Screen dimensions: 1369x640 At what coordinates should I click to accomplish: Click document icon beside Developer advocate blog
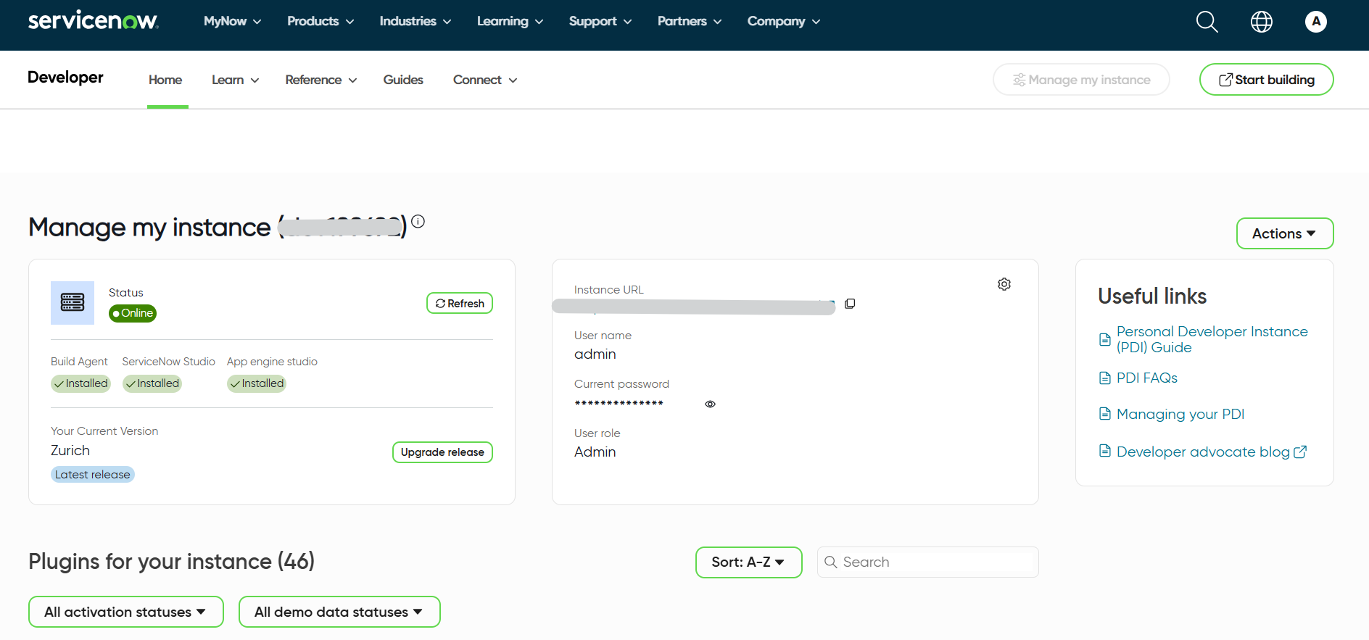[1105, 451]
